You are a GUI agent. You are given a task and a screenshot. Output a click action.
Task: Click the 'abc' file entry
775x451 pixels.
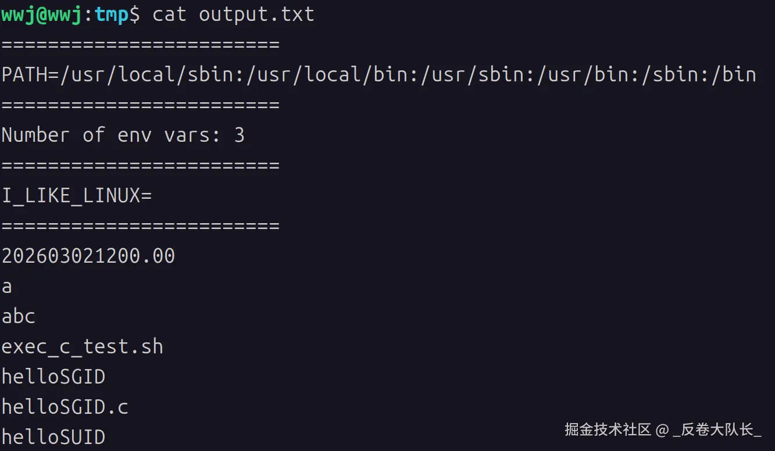coord(19,317)
